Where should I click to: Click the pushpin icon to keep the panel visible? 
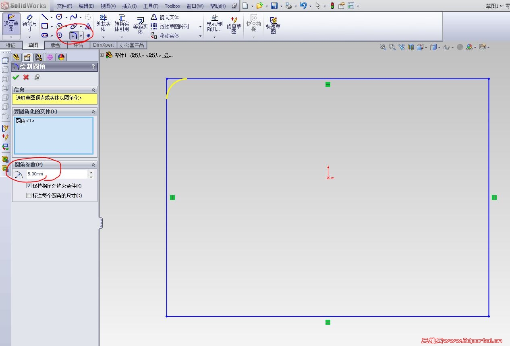click(37, 77)
